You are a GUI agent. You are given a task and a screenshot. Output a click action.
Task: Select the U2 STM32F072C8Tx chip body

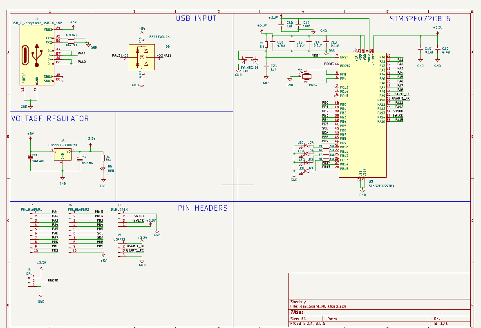[x=362, y=115]
